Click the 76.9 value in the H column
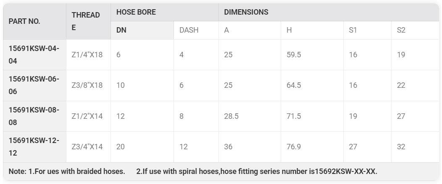Image resolution: width=442 pixels, height=184 pixels. click(293, 147)
